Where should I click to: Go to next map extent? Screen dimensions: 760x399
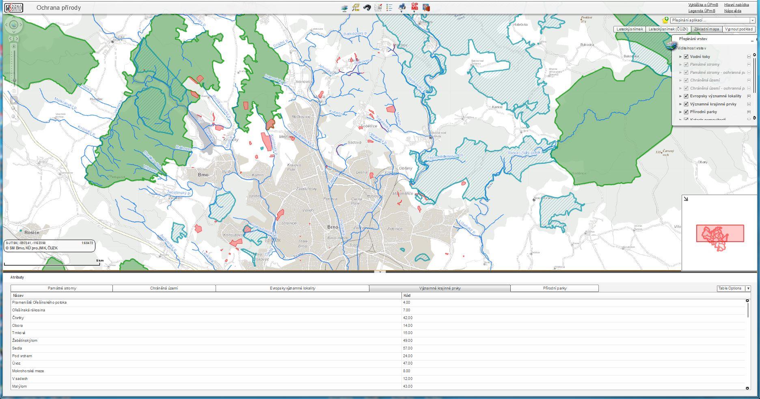17,39
